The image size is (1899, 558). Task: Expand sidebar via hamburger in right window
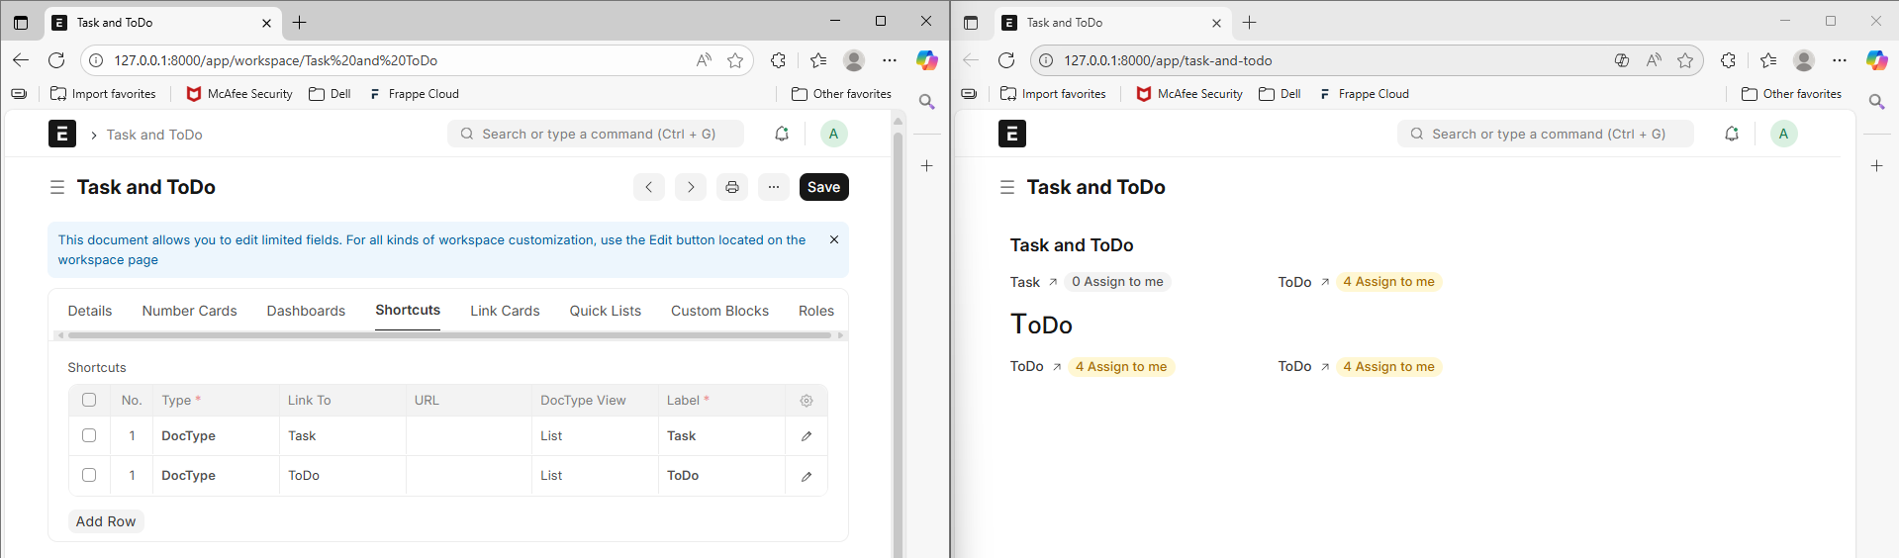1007,187
